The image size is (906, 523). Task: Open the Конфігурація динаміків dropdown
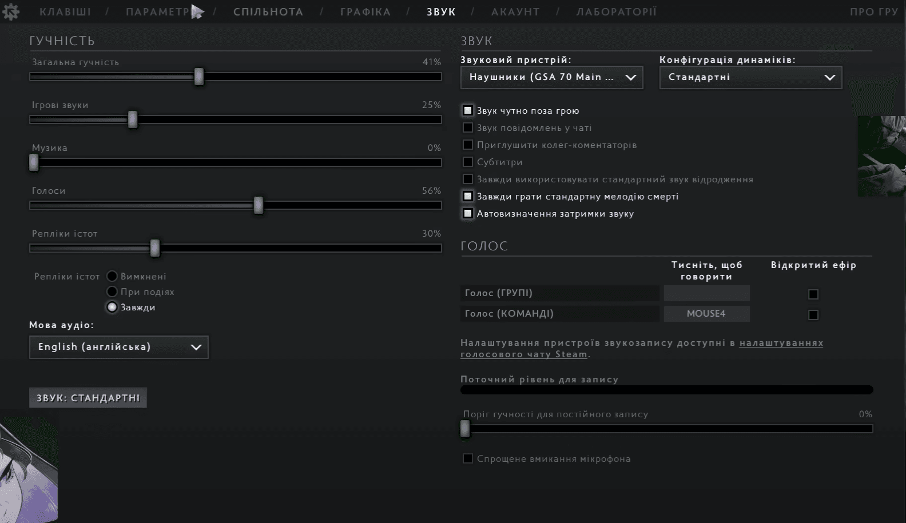(750, 77)
